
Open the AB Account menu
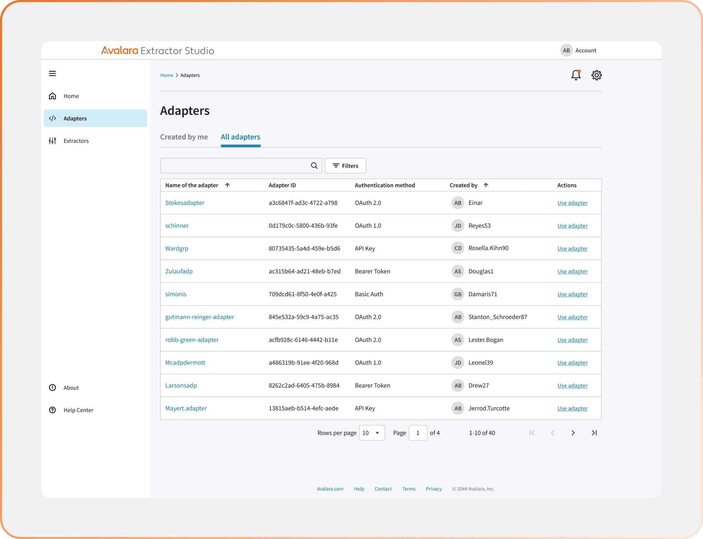[578, 50]
